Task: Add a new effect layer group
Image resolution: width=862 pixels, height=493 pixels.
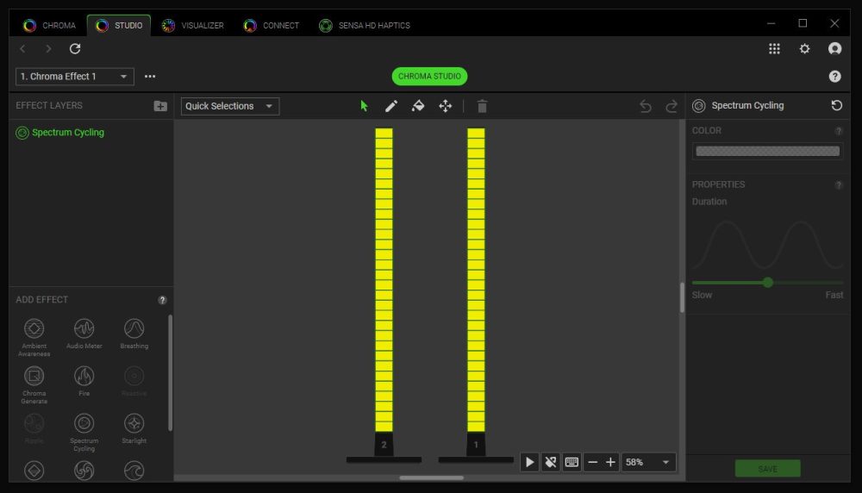Action: pos(160,106)
